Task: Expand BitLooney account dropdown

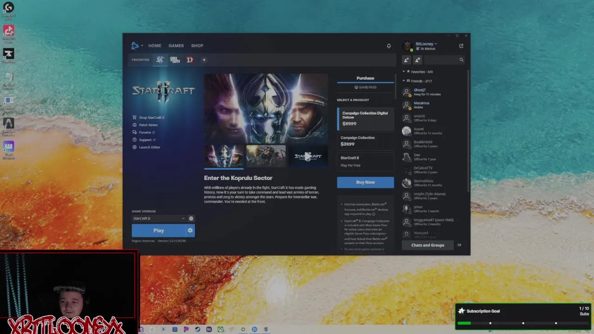Action: pos(436,44)
